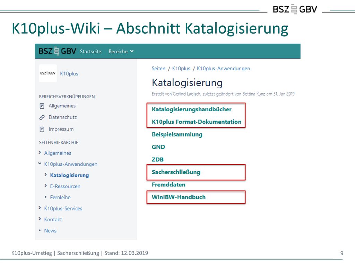Image resolution: width=355 pixels, height=266 pixels.
Task: Click the slide page number 9
Action: click(x=342, y=253)
